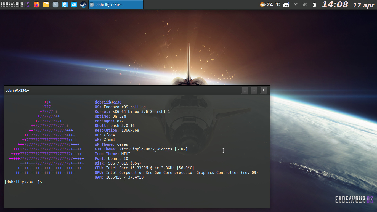Maximize the terminal window
This screenshot has height=212, width=377.
point(254,90)
